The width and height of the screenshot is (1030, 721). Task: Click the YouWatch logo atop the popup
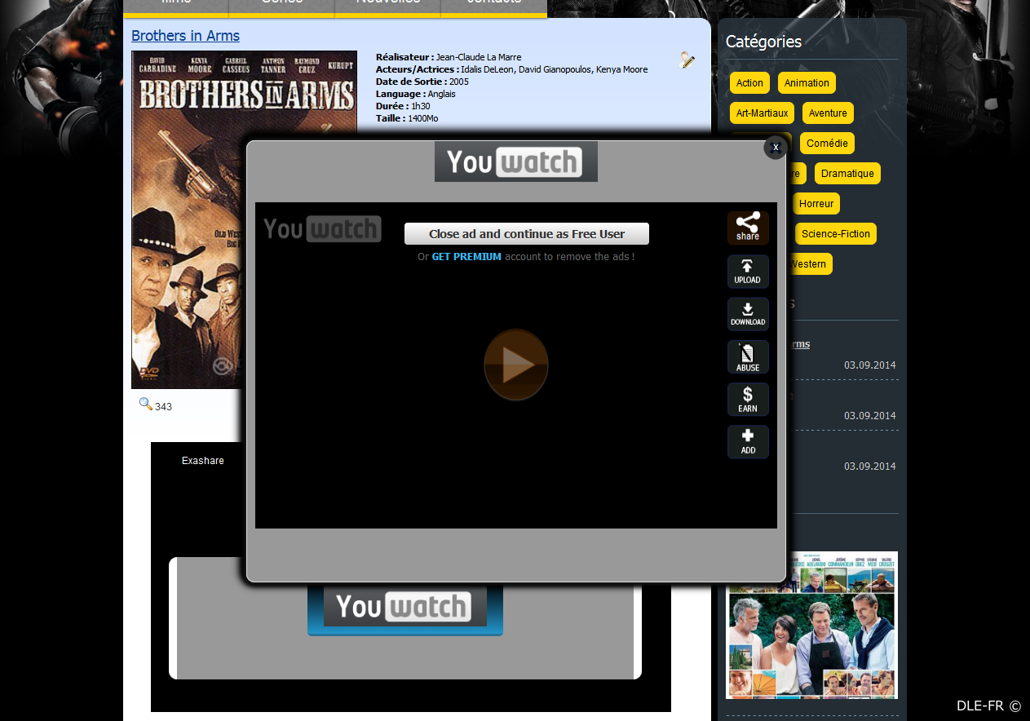click(516, 161)
